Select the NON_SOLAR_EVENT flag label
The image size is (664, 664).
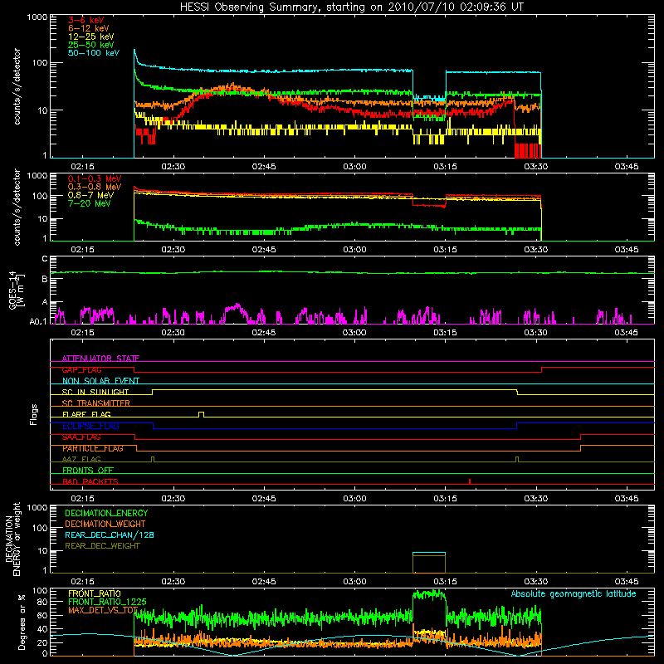(100, 381)
